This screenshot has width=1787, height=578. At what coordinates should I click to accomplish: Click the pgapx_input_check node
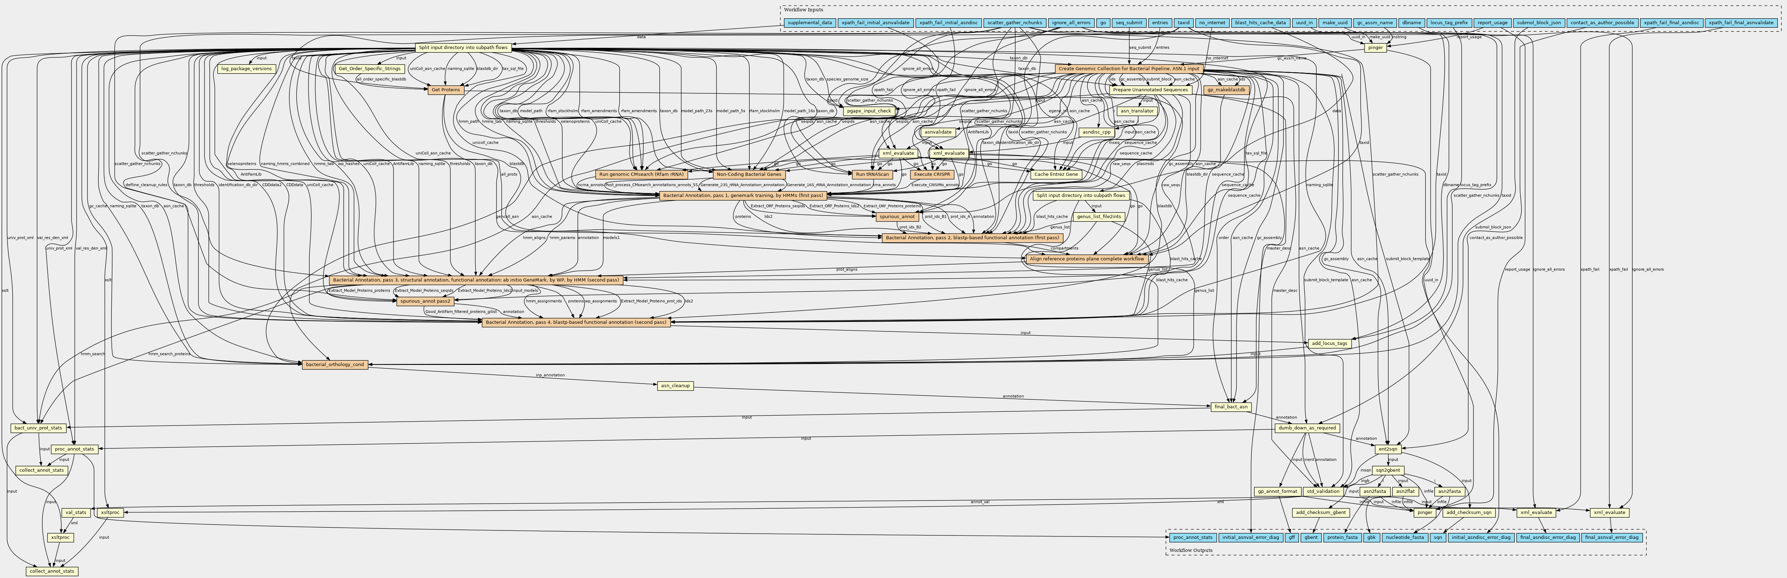(869, 111)
